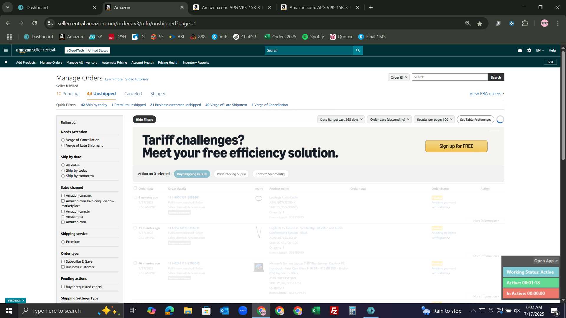Open the ChatGPT bookmark
This screenshot has height=318, width=566.
tap(246, 37)
